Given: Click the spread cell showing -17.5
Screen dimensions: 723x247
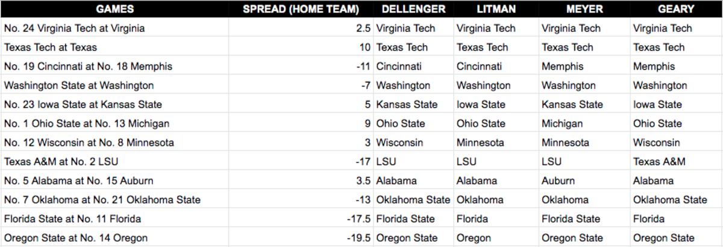Looking at the screenshot, I should click(358, 219).
